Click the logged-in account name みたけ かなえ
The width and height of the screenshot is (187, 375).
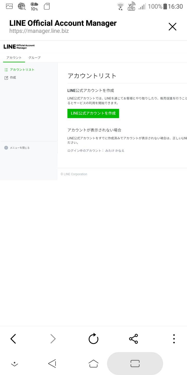coord(115,151)
